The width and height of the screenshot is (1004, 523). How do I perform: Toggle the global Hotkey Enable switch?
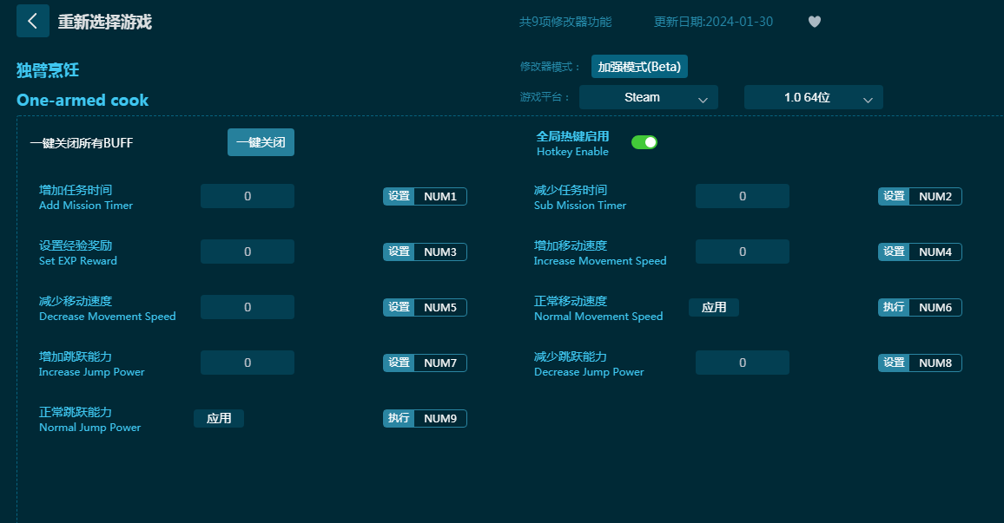pyautogui.click(x=644, y=142)
